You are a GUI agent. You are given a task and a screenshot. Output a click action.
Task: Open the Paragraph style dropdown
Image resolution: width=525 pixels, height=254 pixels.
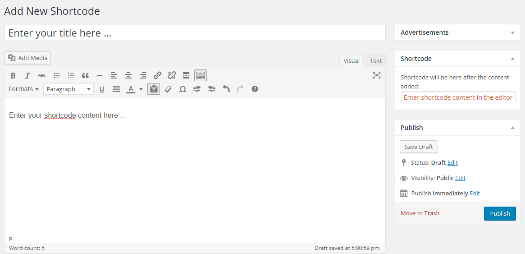68,89
